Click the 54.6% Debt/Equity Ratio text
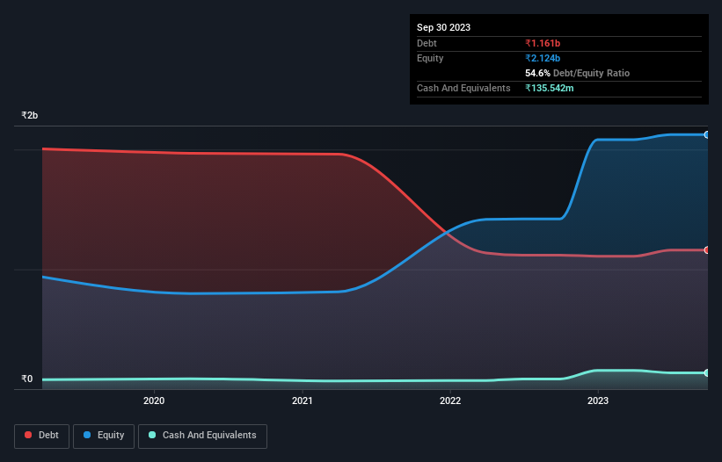 tap(577, 73)
